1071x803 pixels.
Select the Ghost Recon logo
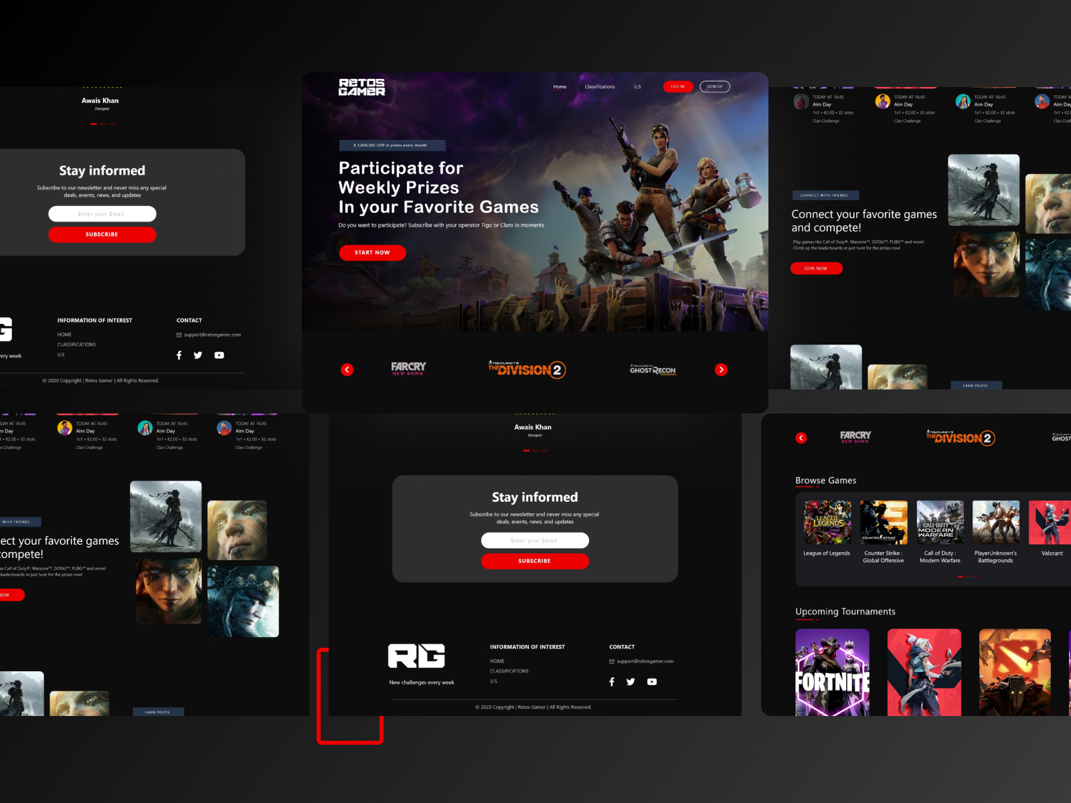coord(653,369)
